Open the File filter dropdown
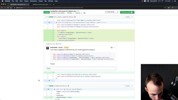 tap(70, 13)
